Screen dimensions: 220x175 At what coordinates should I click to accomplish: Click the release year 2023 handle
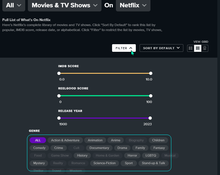[x=150, y=118]
